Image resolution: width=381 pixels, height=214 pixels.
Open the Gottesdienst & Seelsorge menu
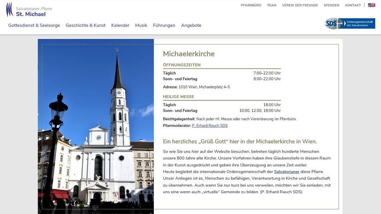pyautogui.click(x=34, y=25)
